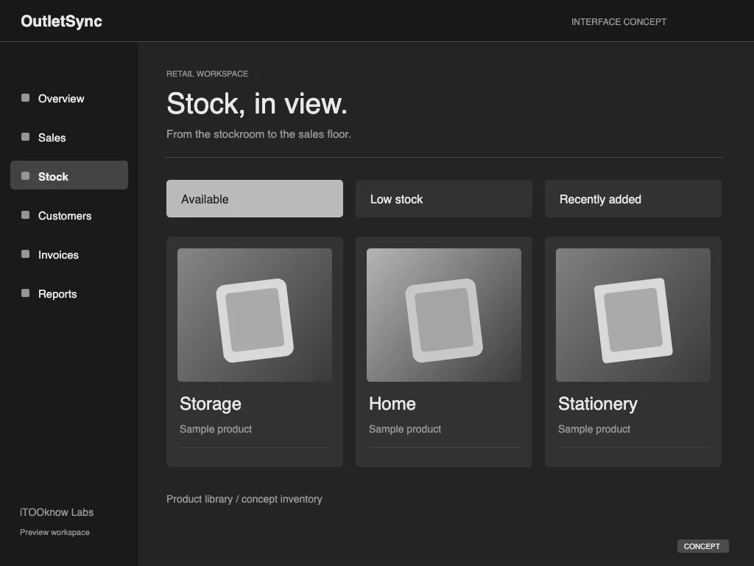The image size is (754, 566).
Task: Click Product library / concept inventory text
Action: [x=244, y=499]
